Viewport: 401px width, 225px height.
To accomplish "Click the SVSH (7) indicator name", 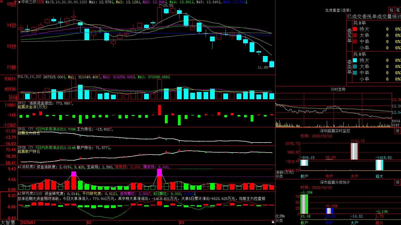I will (x=25, y=148).
